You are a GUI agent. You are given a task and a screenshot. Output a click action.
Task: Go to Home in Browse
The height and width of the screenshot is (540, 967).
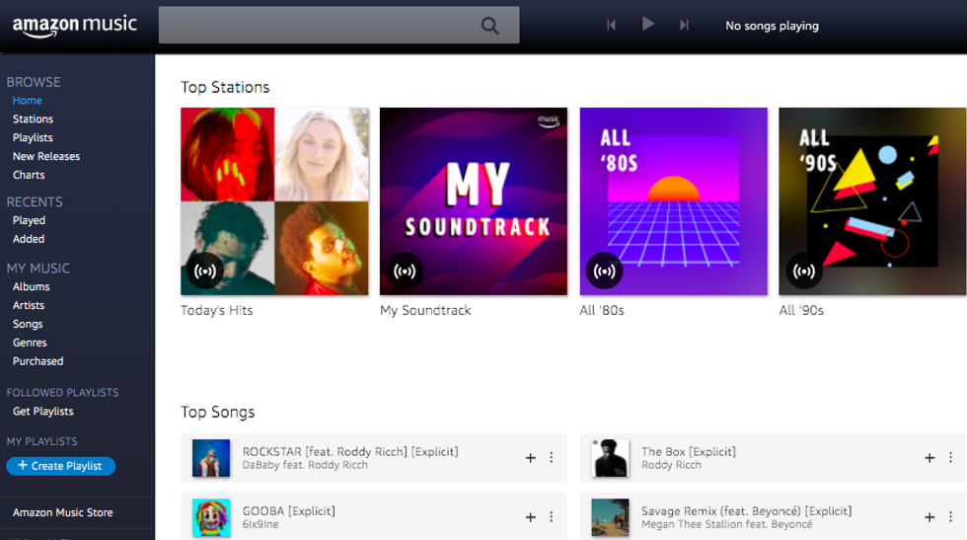28,101
